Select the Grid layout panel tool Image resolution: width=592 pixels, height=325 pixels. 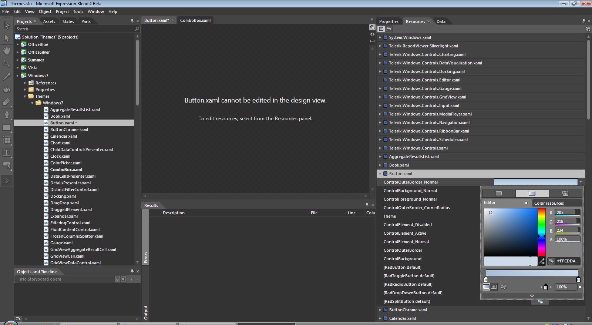(7, 140)
